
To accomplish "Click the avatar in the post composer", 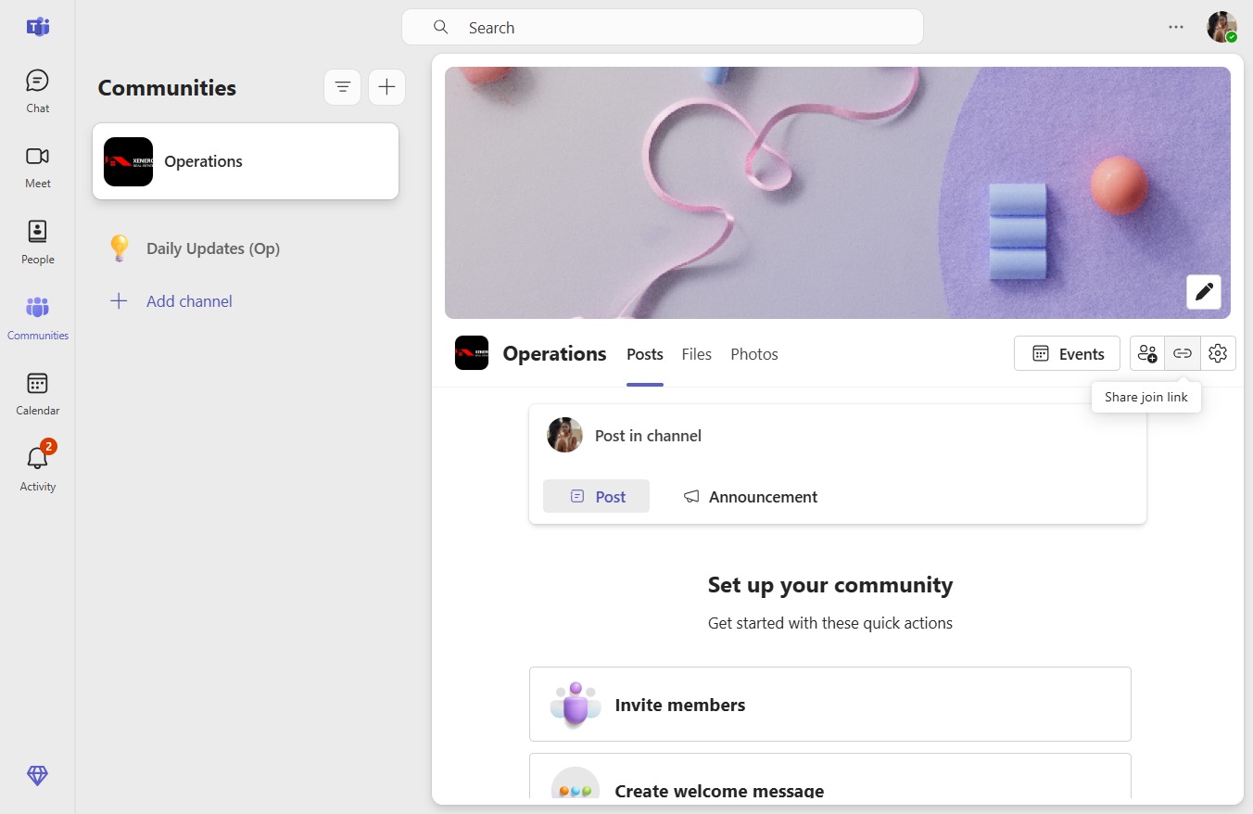I will 564,435.
